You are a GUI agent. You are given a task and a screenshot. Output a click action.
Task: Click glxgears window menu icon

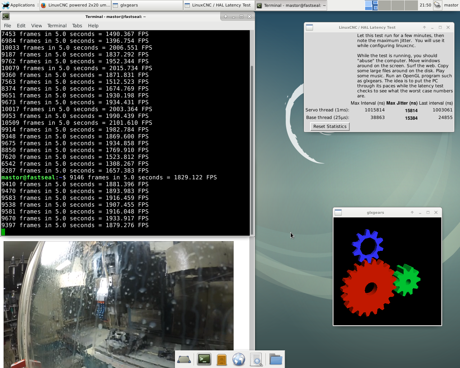(x=338, y=212)
